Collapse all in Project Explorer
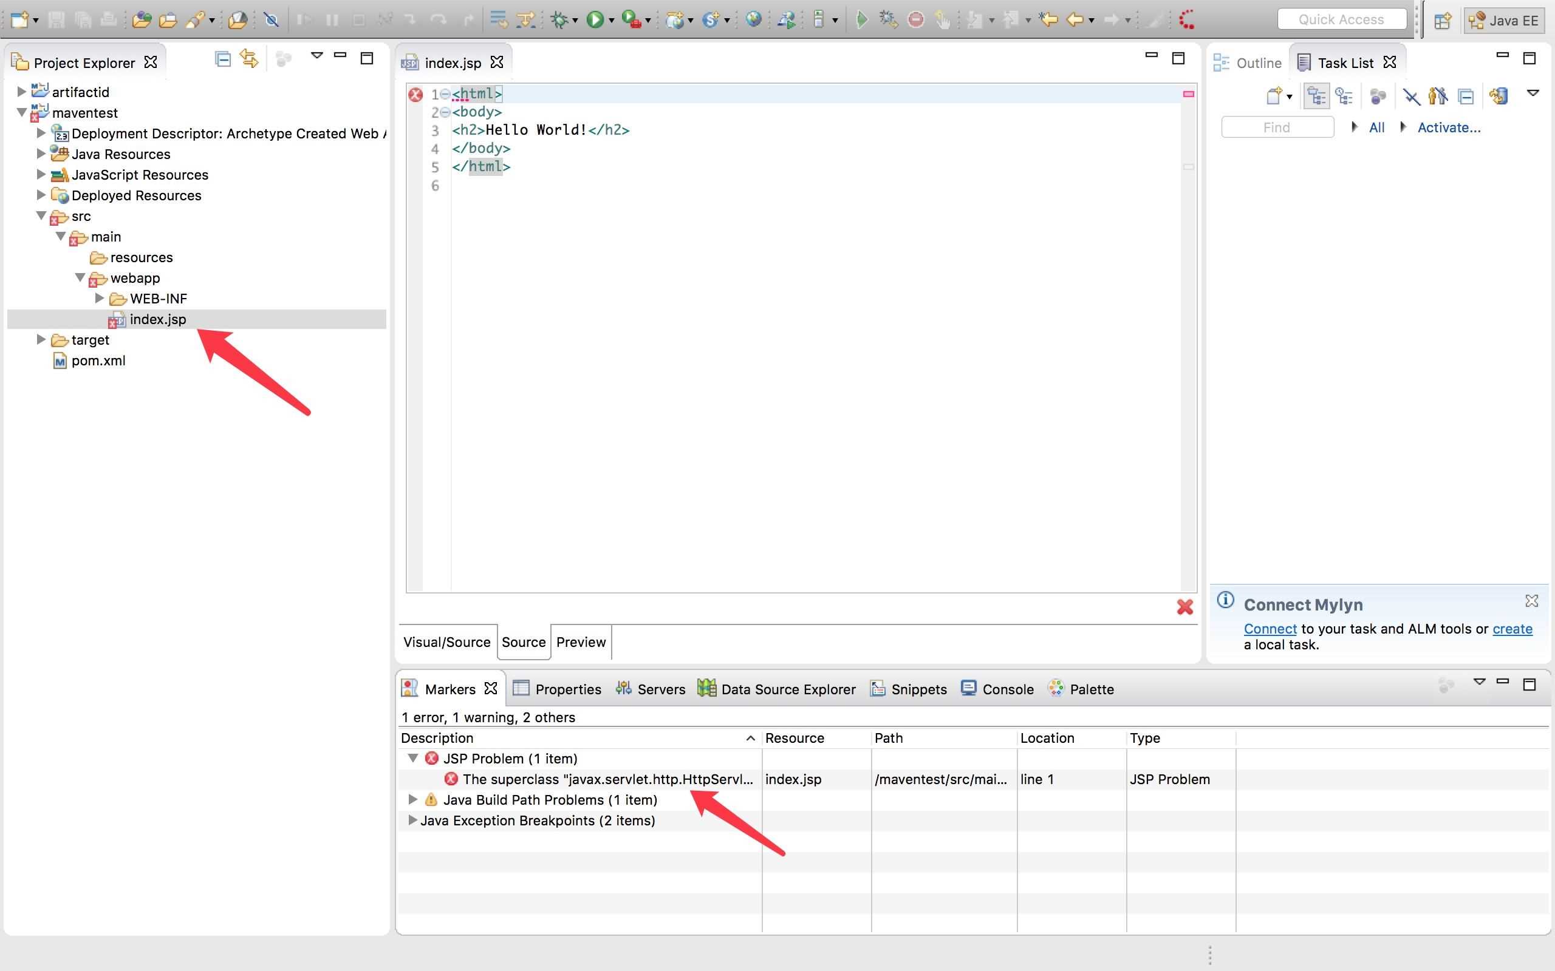This screenshot has width=1555, height=971. pyautogui.click(x=223, y=59)
